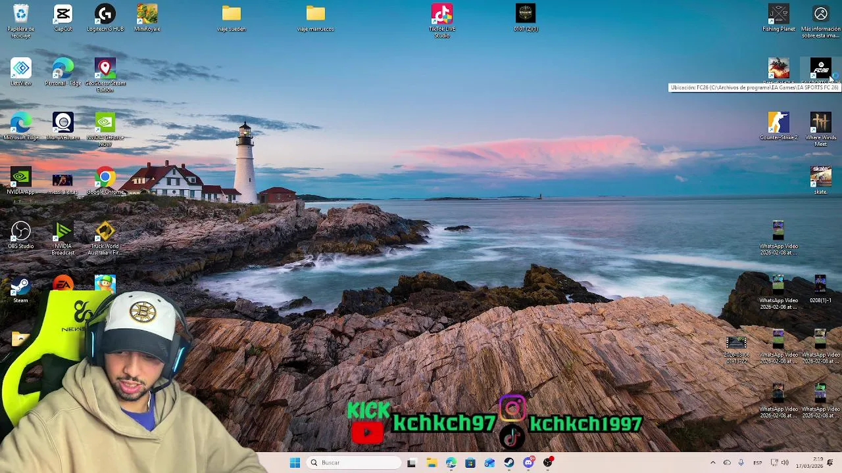Image resolution: width=842 pixels, height=473 pixels.
Task: Open the OBS Studio desktop shortcut
Action: pyautogui.click(x=21, y=235)
